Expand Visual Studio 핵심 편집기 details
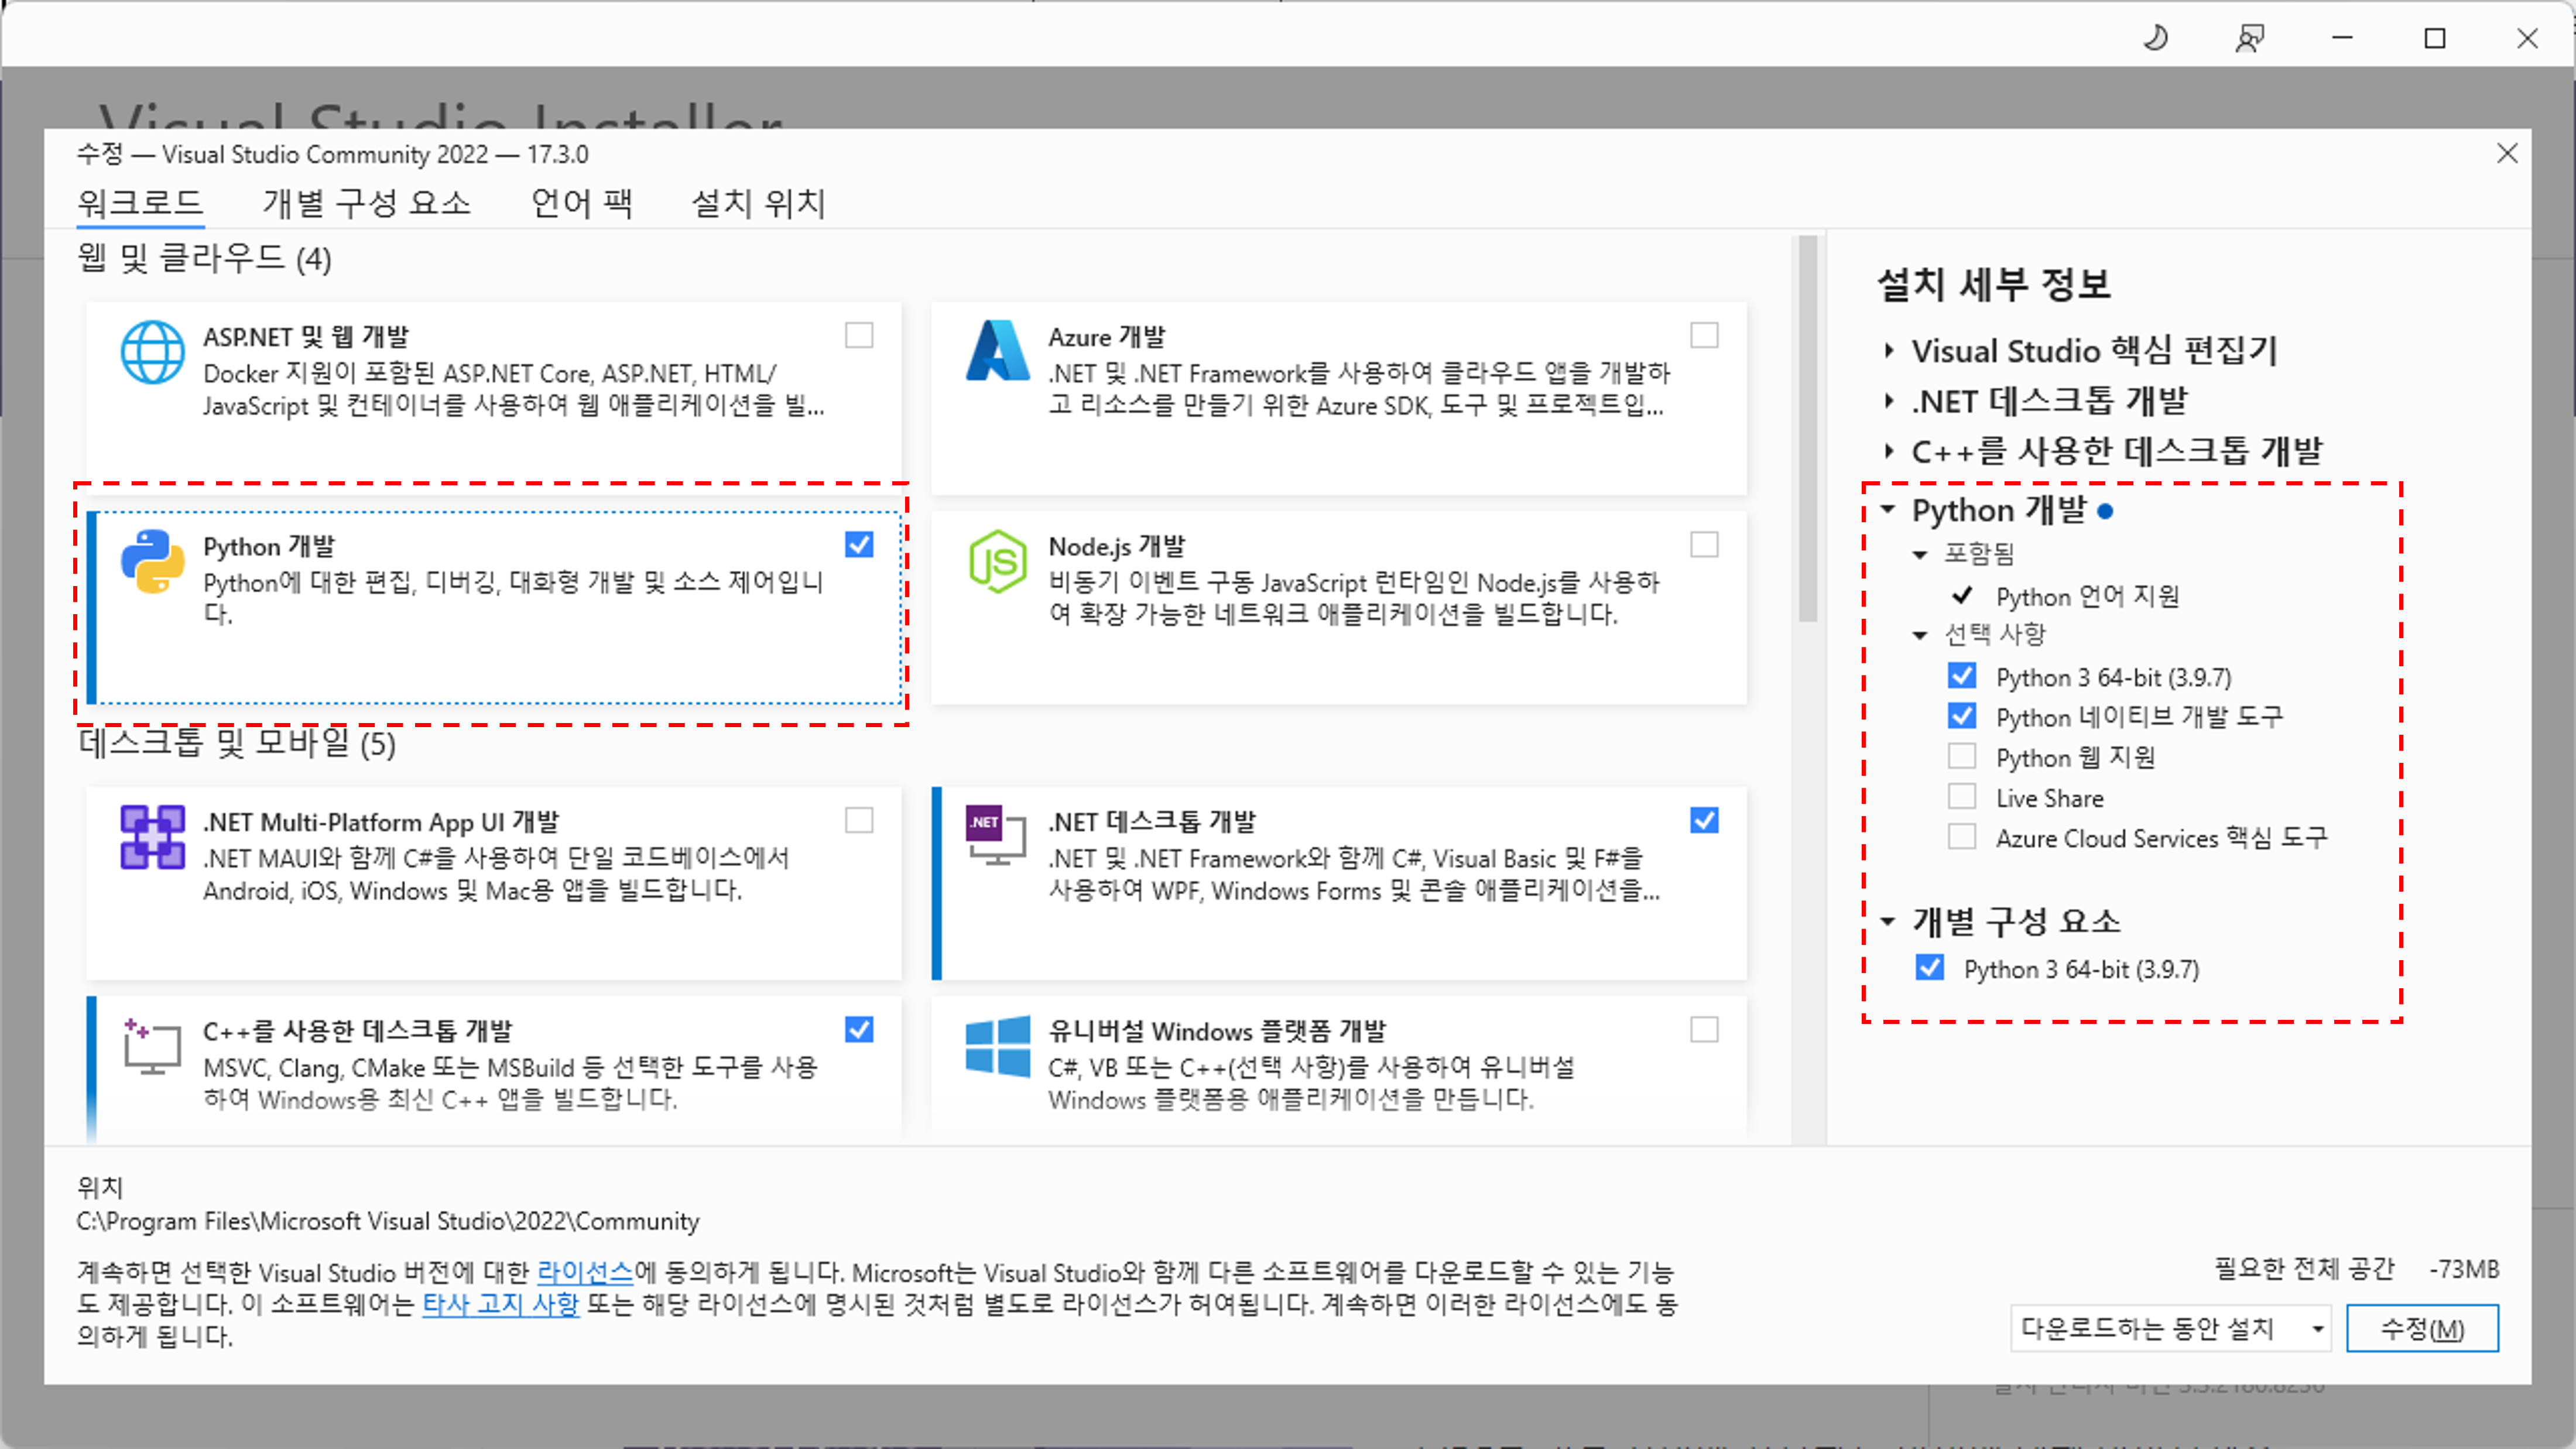The width and height of the screenshot is (2576, 1449). pyautogui.click(x=1889, y=351)
